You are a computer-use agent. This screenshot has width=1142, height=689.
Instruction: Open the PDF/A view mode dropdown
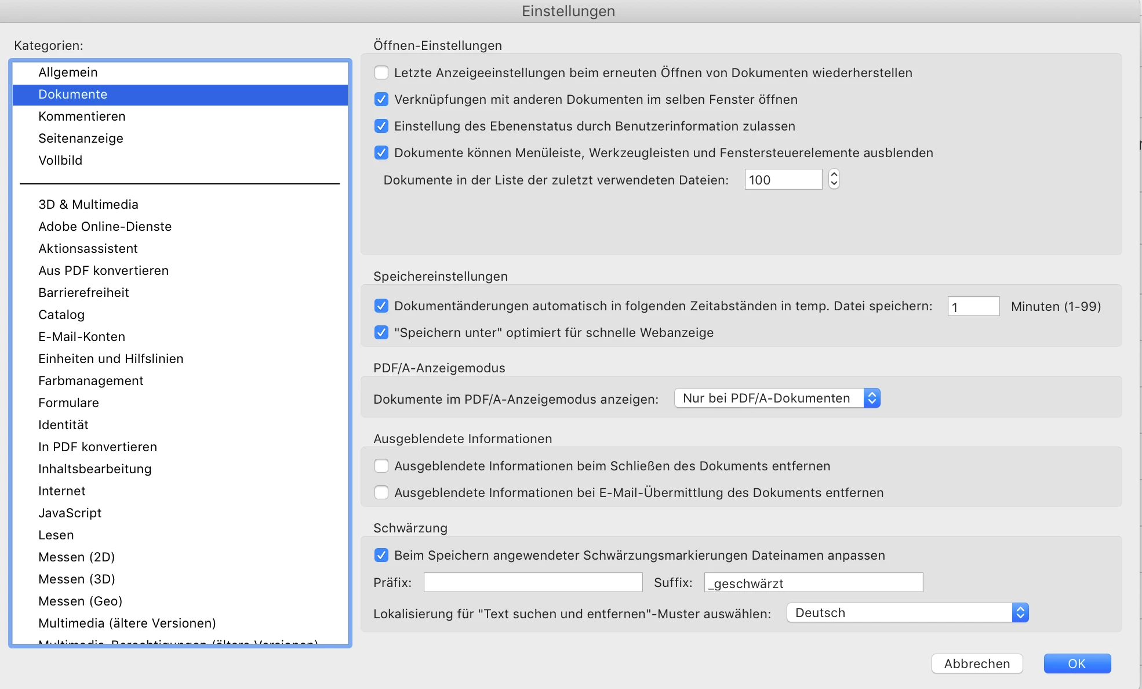[777, 398]
